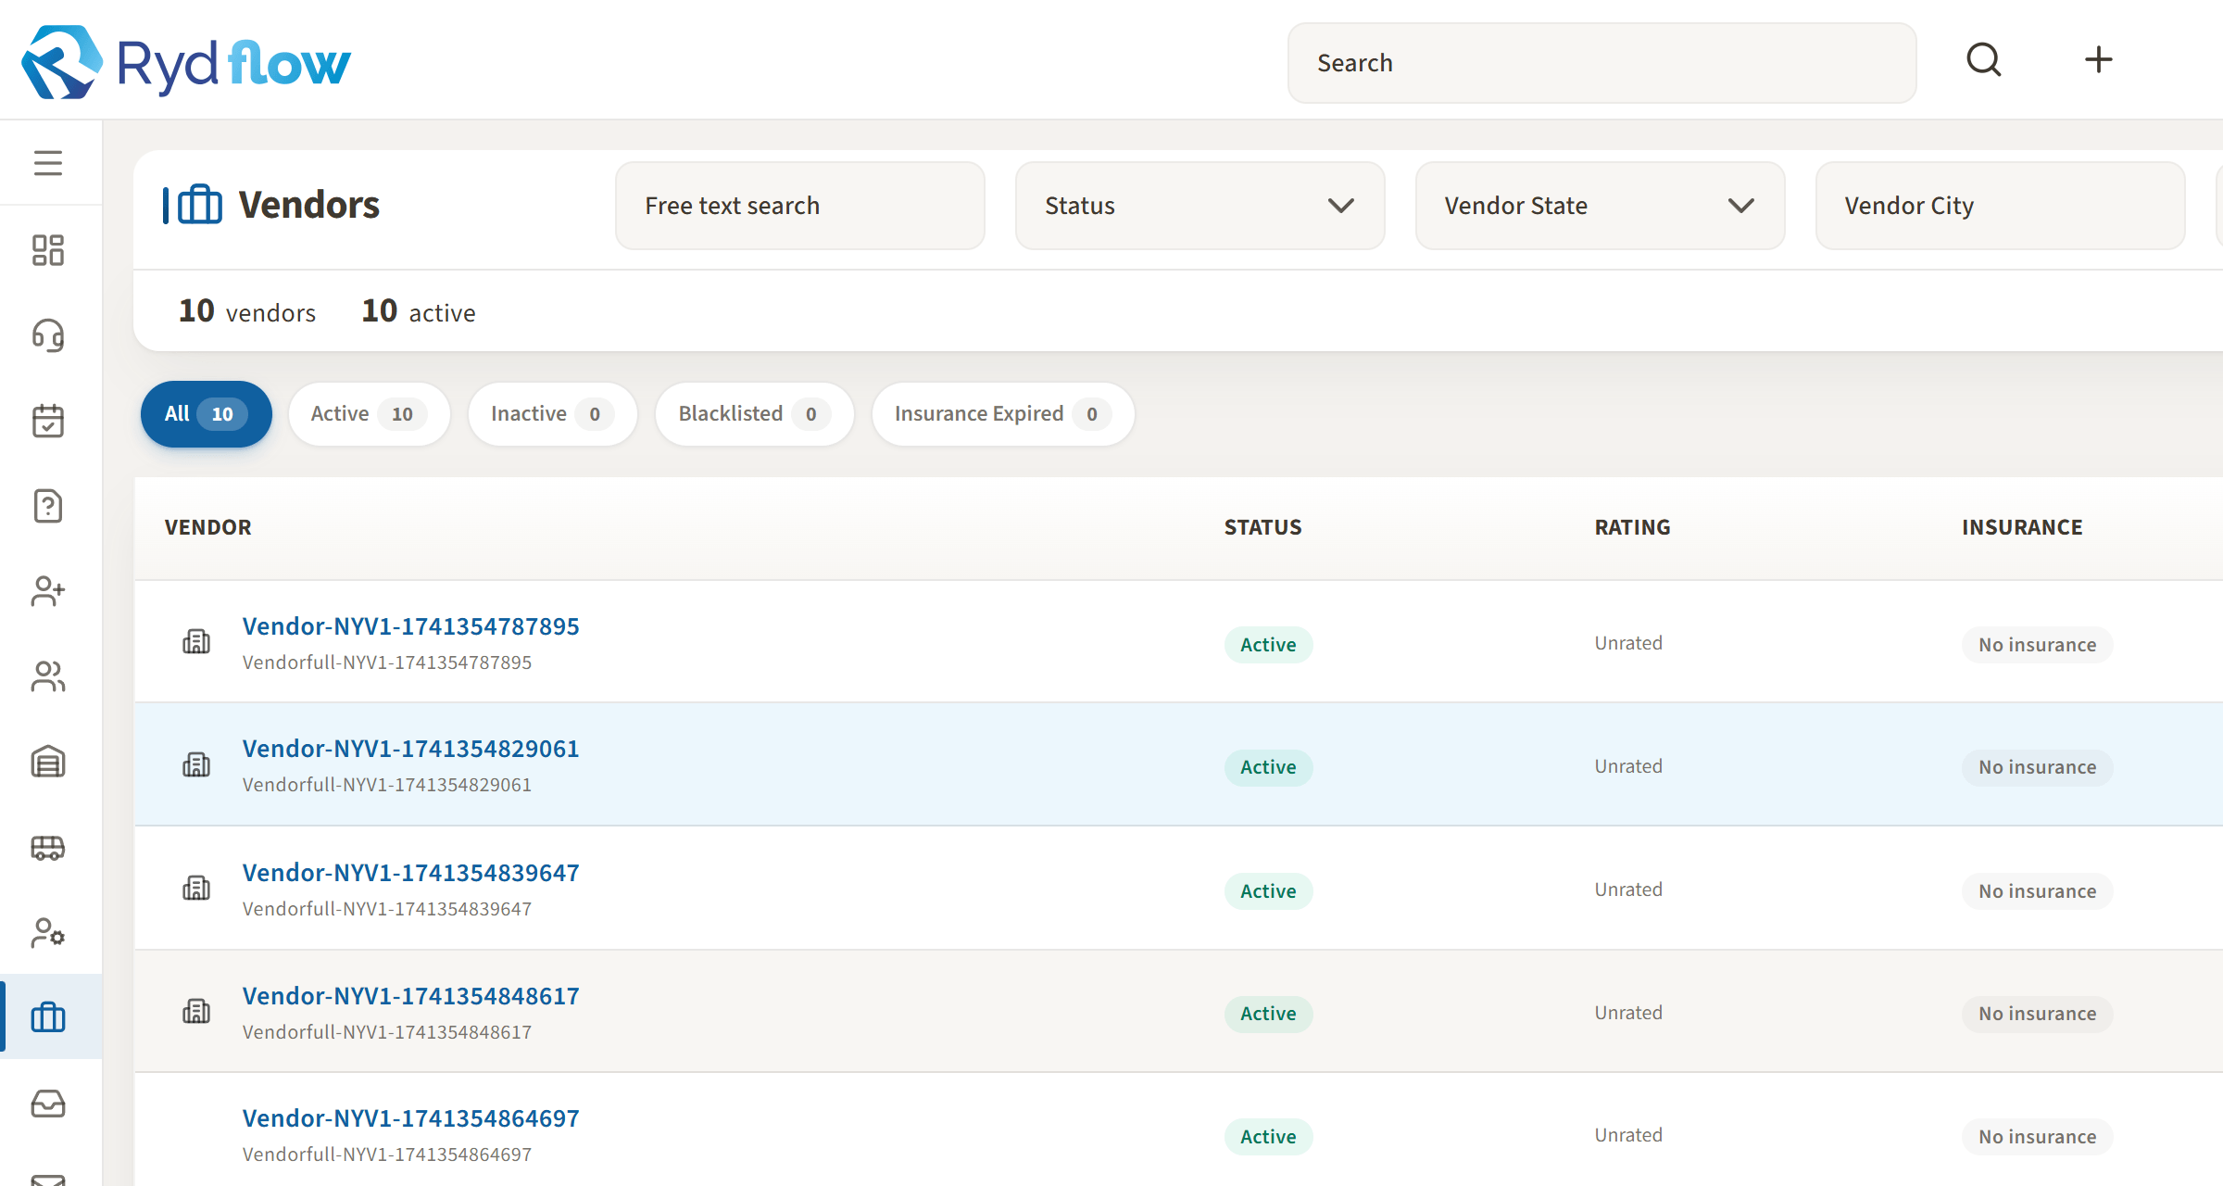This screenshot has height=1186, width=2223.
Task: Switch to the Insurance Expired tab
Action: (x=1003, y=414)
